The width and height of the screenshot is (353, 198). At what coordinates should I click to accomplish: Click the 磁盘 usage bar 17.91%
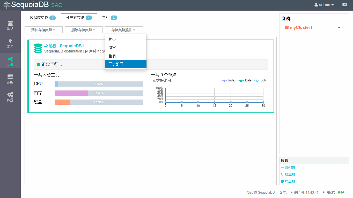click(x=99, y=102)
